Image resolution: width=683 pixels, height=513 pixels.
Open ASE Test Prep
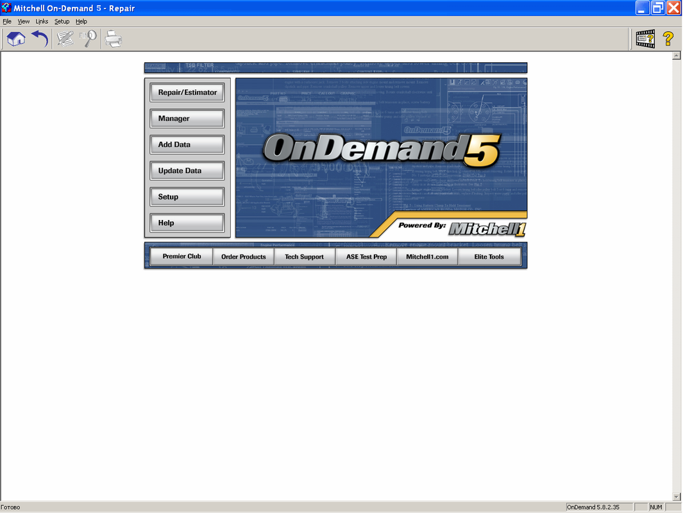pos(366,256)
